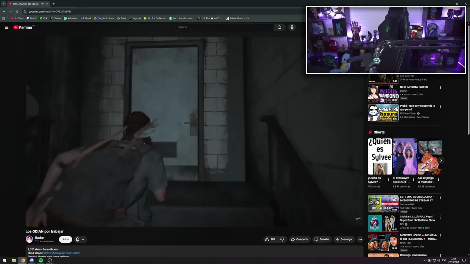This screenshot has width=470, height=264.
Task: Open the YouTube hamburger guide menu
Action: [x=7, y=27]
